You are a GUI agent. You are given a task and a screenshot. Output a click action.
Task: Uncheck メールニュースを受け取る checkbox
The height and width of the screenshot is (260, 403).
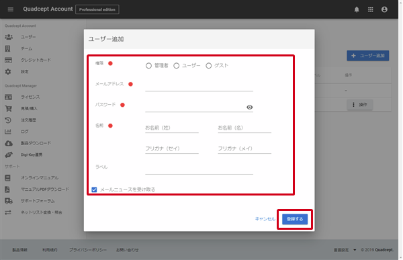tap(94, 189)
